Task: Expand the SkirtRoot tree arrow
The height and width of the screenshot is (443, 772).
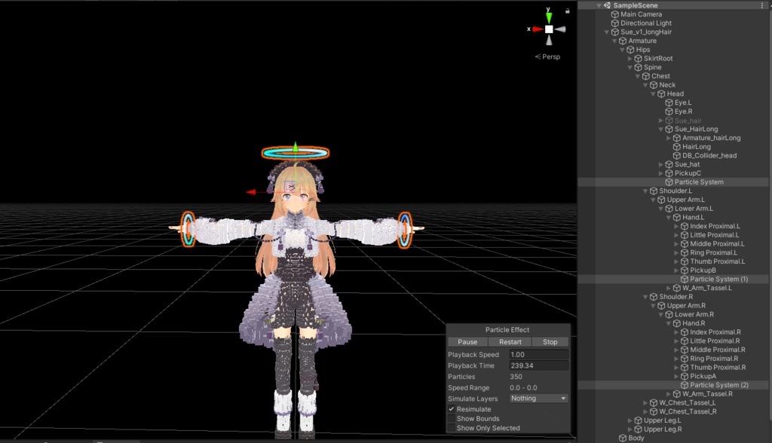Action: (x=630, y=59)
